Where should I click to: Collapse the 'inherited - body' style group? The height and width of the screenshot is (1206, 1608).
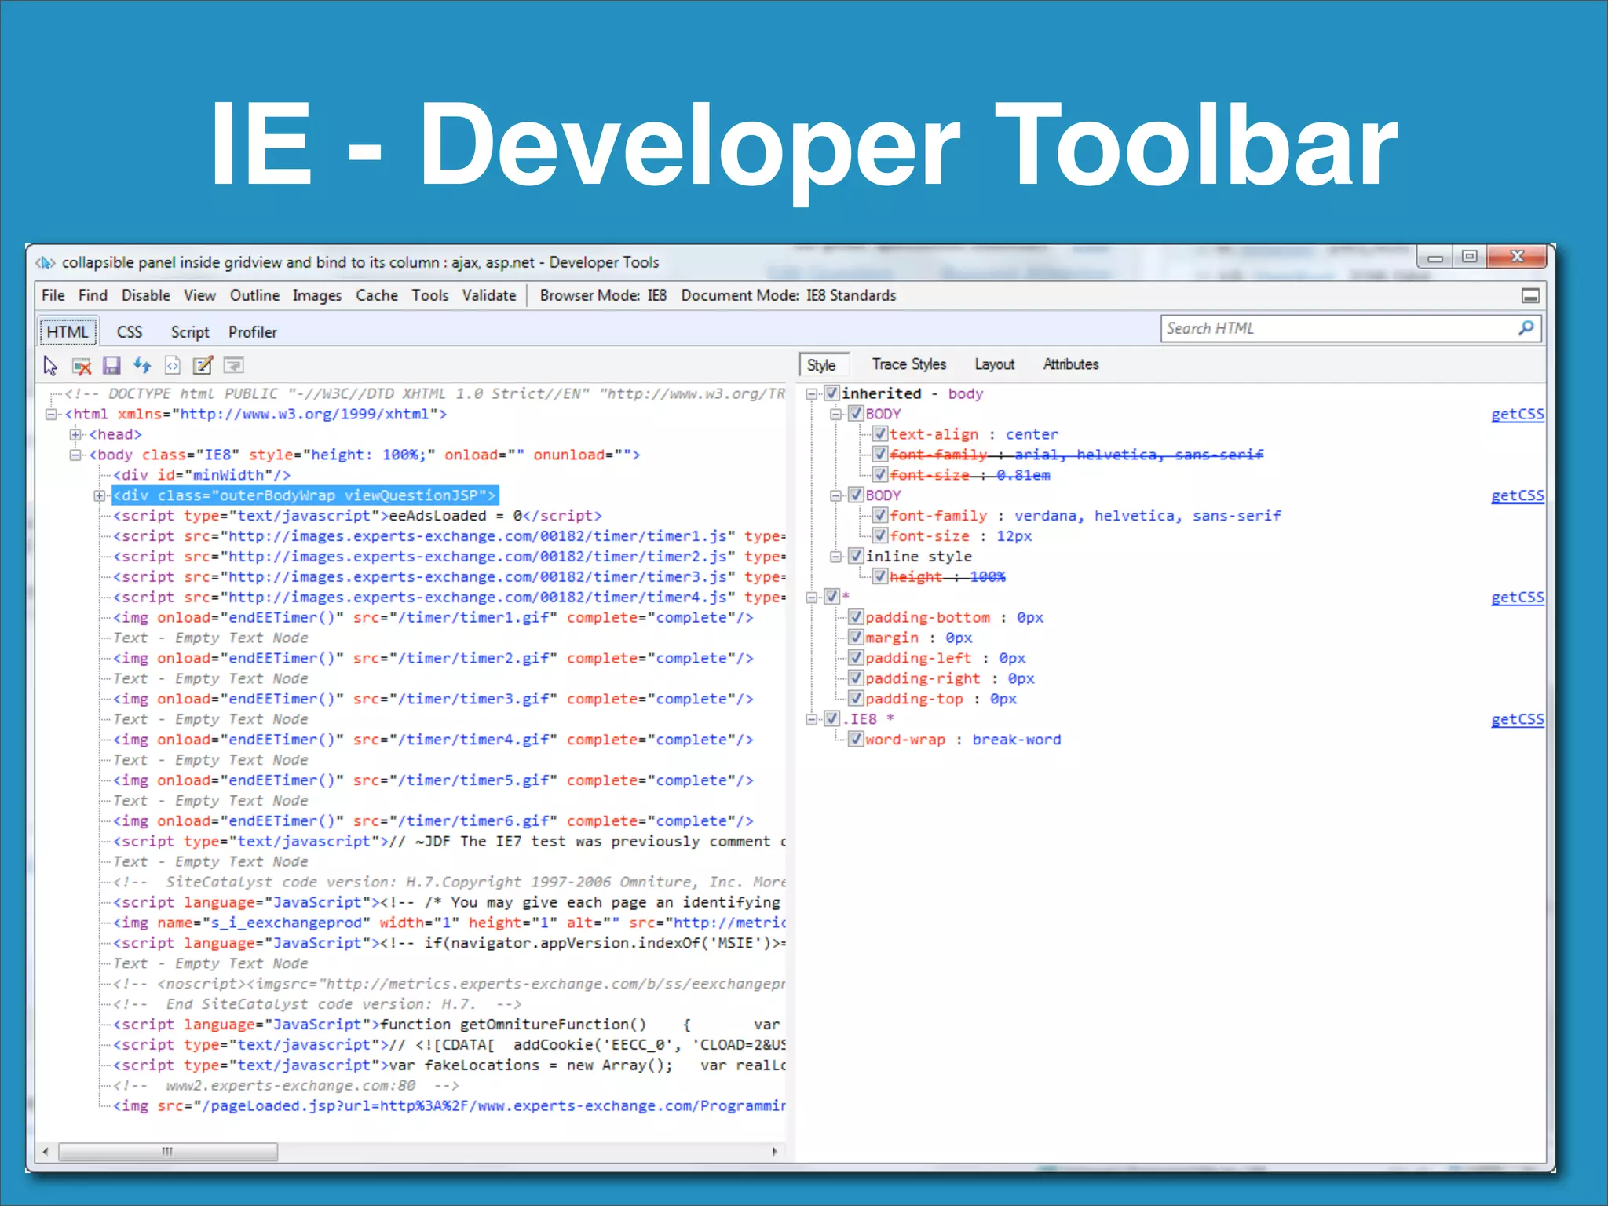pos(812,394)
